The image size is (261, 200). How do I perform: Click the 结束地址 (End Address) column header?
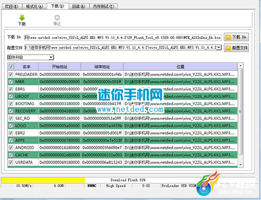[102, 67]
